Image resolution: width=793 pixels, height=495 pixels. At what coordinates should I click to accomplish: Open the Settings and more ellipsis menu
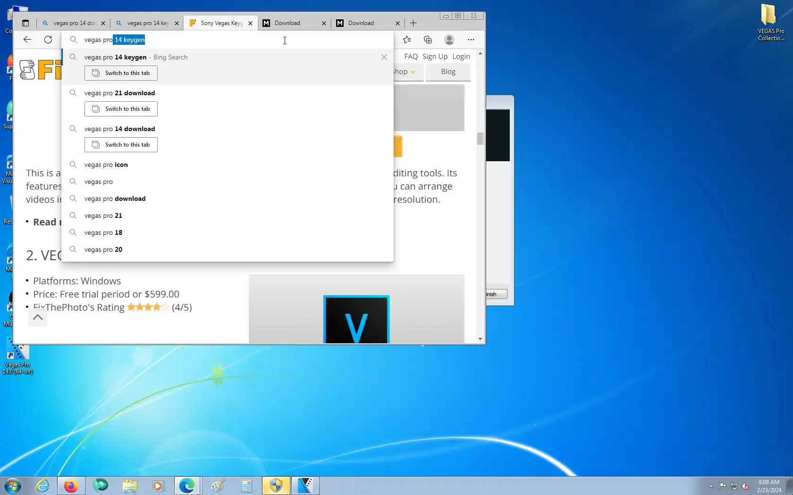point(471,40)
